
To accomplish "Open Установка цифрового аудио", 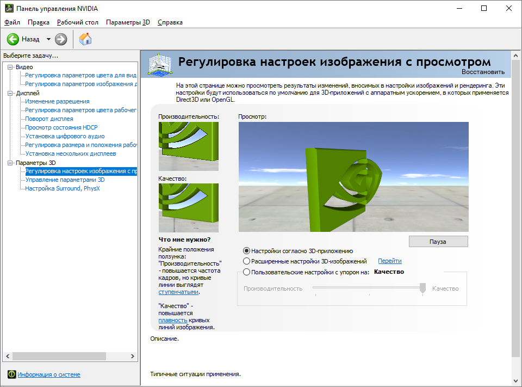I will click(65, 136).
